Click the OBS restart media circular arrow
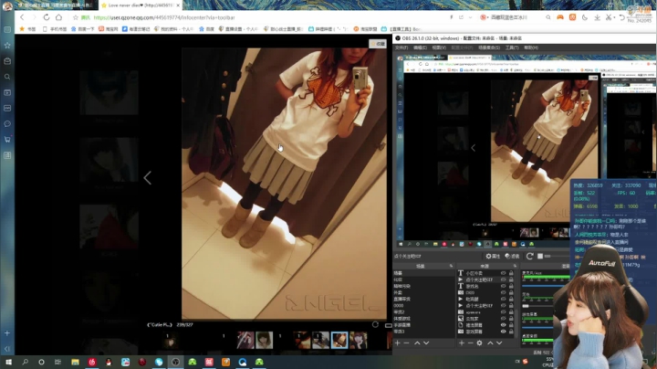The width and height of the screenshot is (657, 369). (529, 256)
